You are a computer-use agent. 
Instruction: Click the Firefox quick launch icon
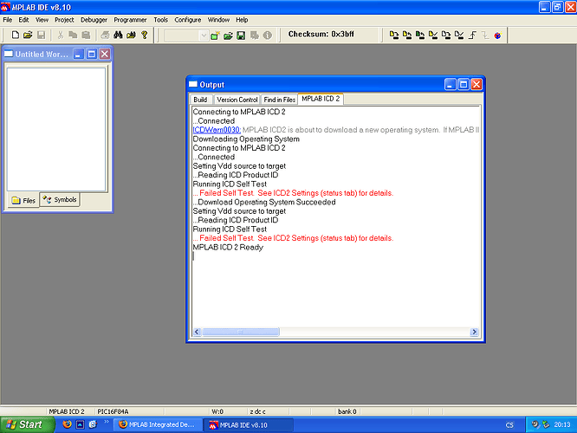67,424
